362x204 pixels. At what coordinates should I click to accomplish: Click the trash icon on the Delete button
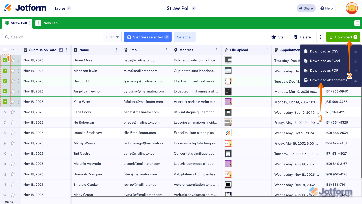point(295,37)
